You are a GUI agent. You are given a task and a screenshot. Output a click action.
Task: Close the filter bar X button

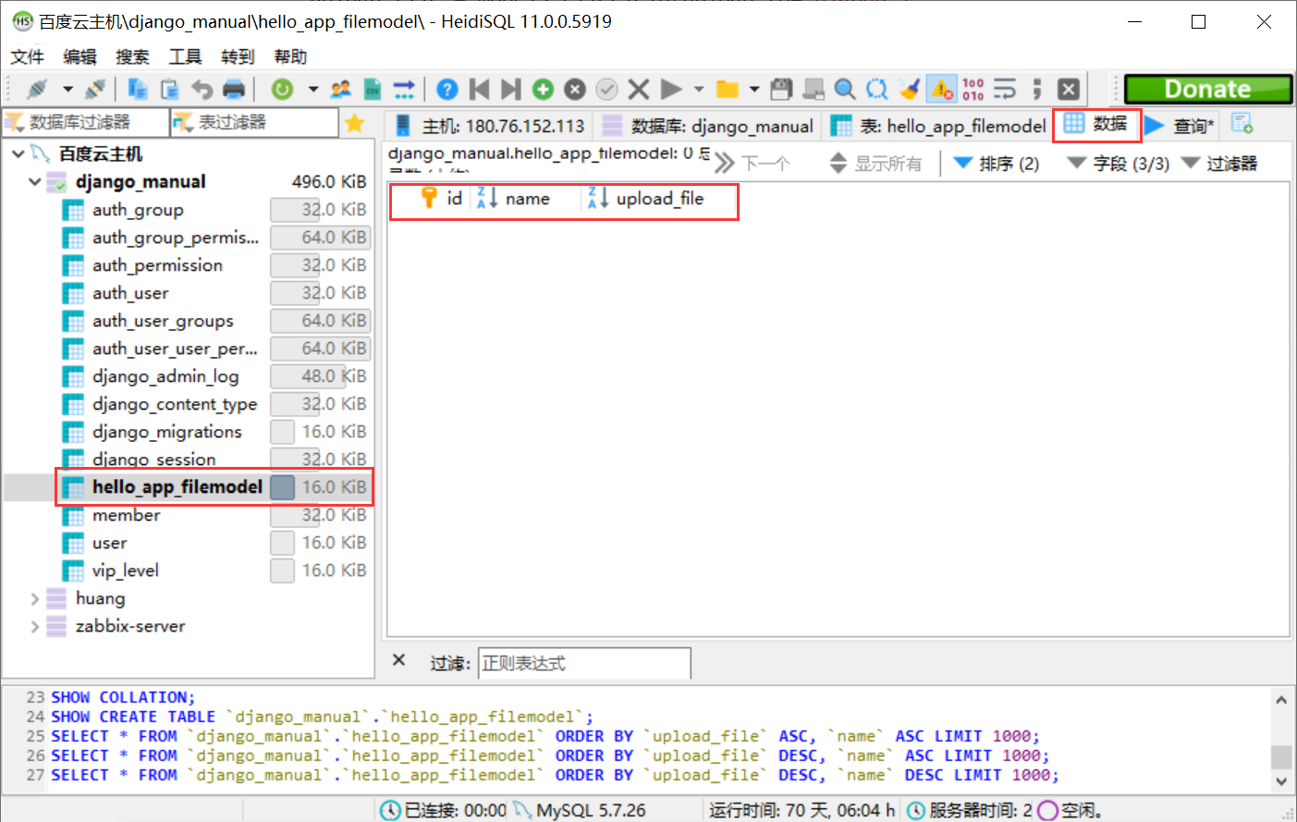399,660
